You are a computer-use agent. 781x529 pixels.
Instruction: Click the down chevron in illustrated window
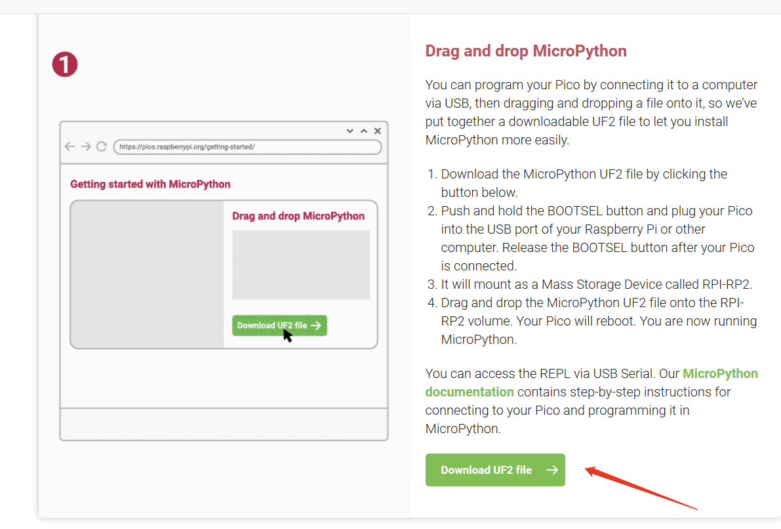(x=350, y=131)
